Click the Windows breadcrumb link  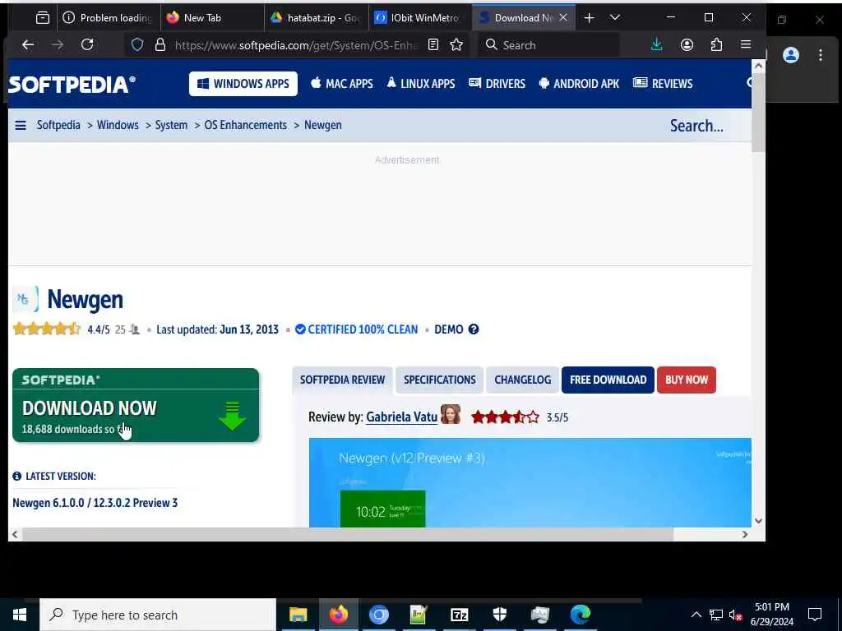118,125
